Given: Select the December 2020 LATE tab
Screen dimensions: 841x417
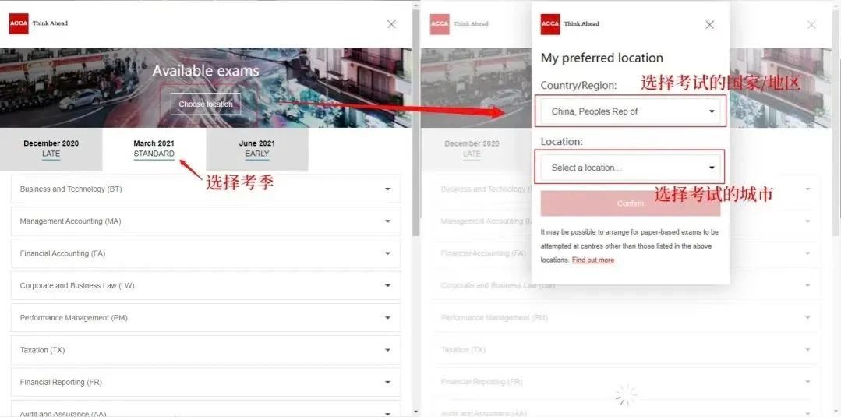Looking at the screenshot, I should coord(51,149).
